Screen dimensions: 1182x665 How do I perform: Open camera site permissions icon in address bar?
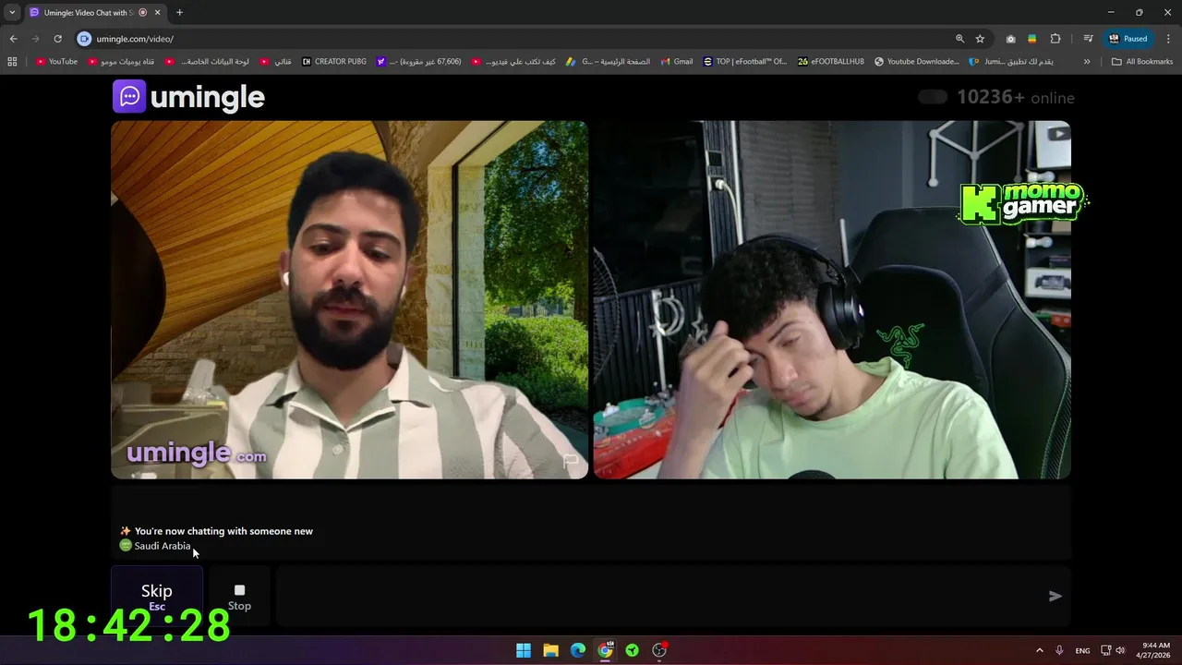click(85, 39)
